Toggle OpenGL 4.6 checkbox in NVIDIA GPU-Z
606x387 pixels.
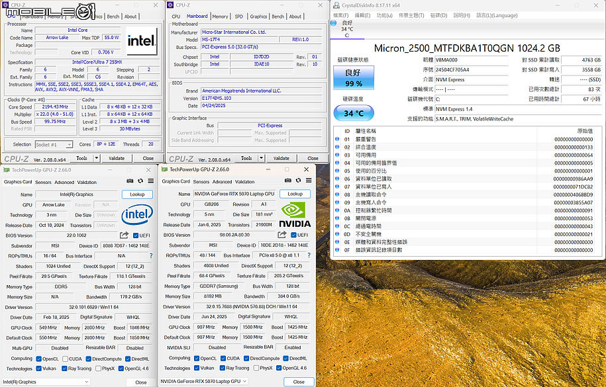pos(279,368)
